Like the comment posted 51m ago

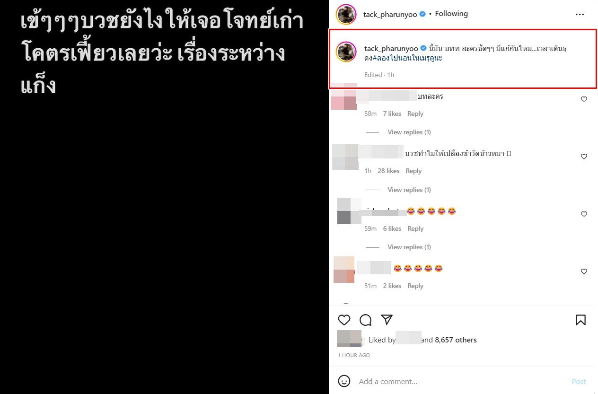(584, 271)
